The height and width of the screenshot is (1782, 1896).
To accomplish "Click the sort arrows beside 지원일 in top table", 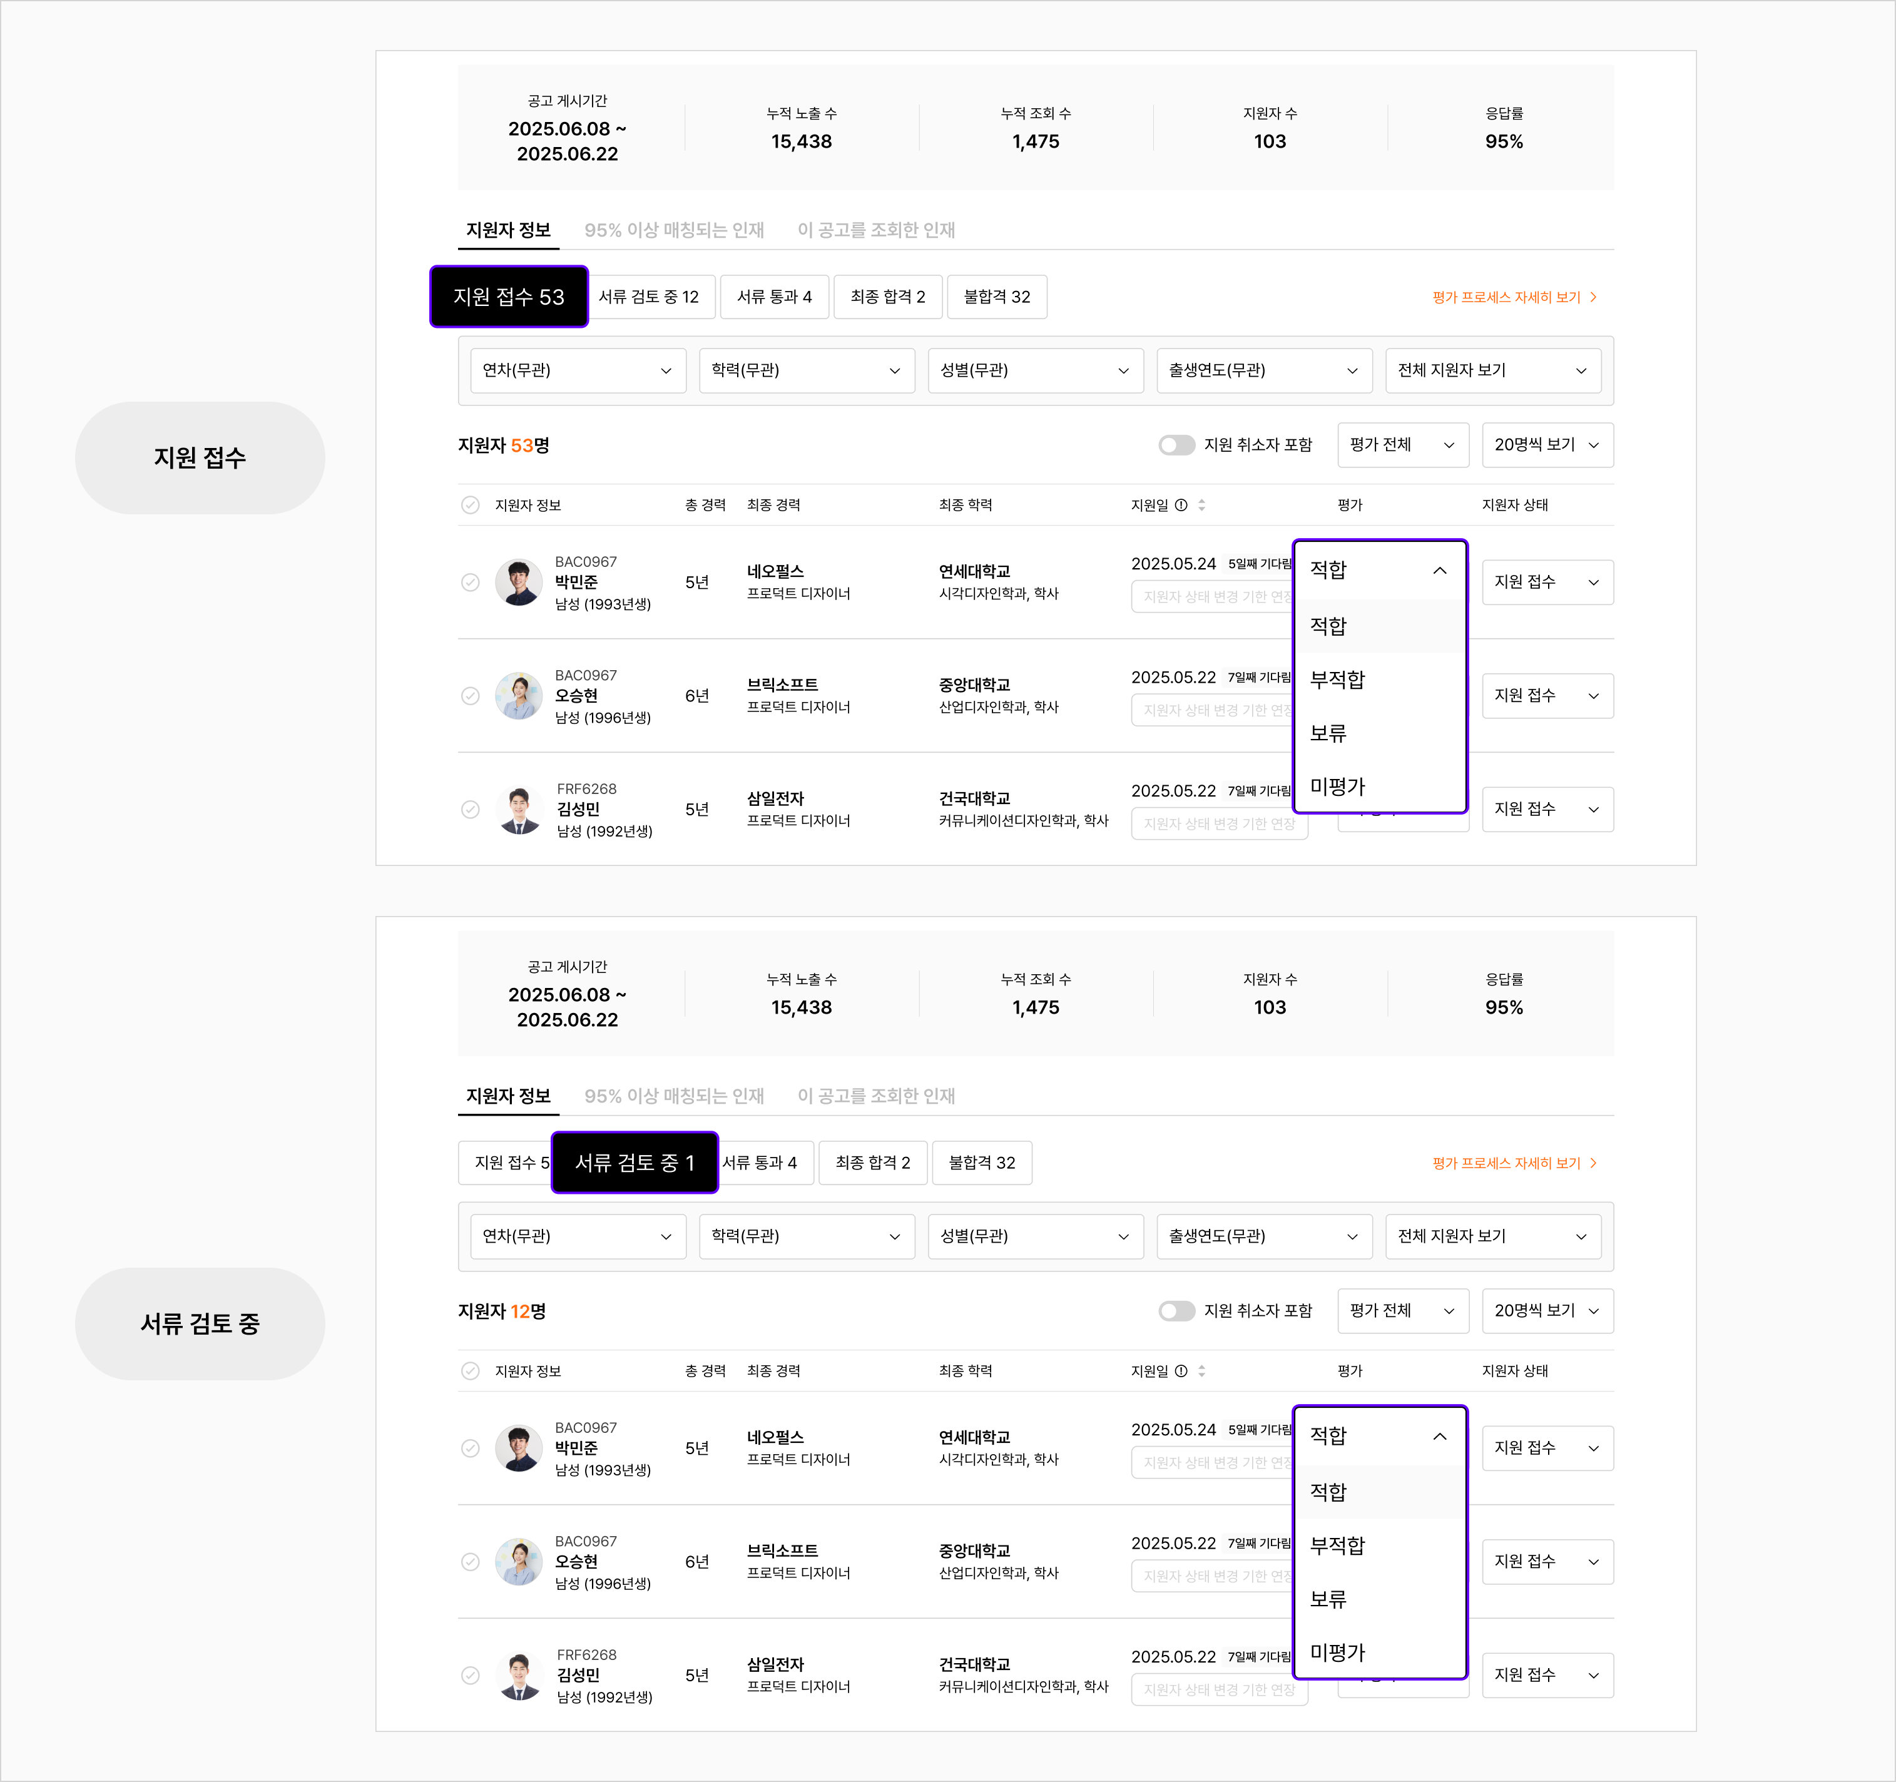I will point(1201,506).
